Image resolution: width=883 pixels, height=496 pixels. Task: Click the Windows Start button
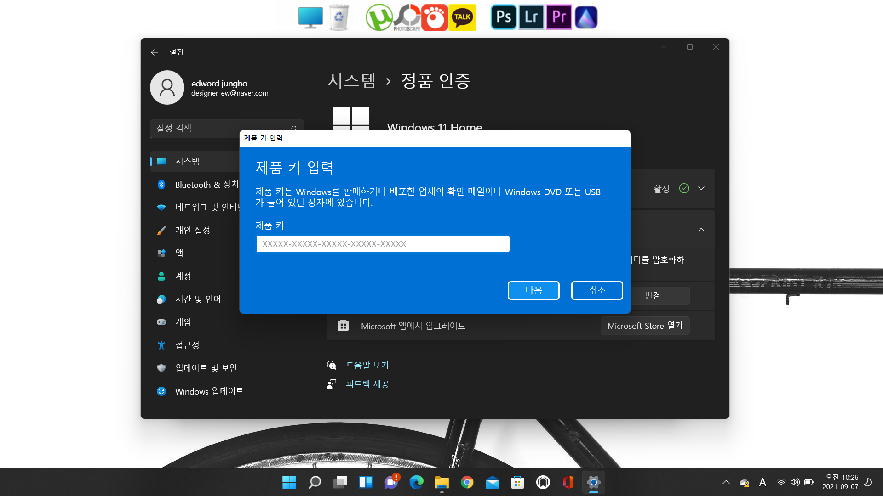[x=289, y=482]
